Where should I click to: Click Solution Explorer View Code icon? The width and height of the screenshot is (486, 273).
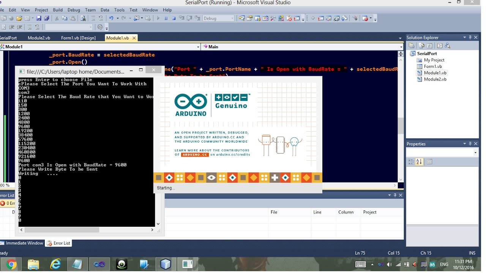[x=440, y=45]
